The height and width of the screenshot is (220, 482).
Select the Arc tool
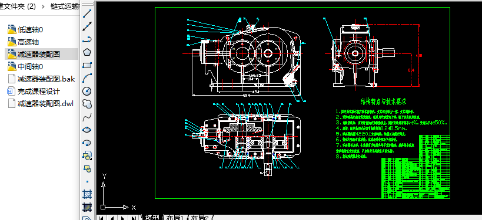(x=87, y=78)
